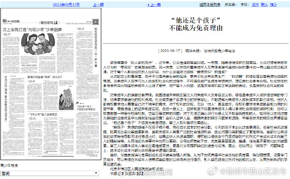
Task: Click article title 他还是个孩子
Action: (196, 24)
